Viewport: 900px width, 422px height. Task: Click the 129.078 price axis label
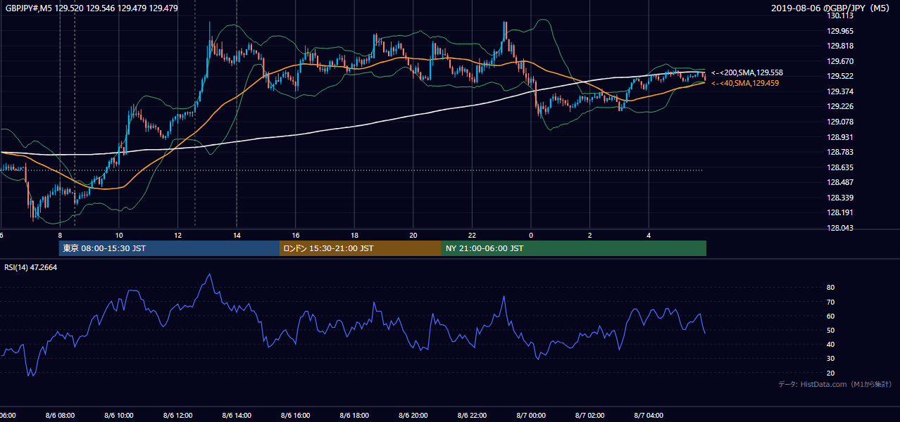coord(841,122)
